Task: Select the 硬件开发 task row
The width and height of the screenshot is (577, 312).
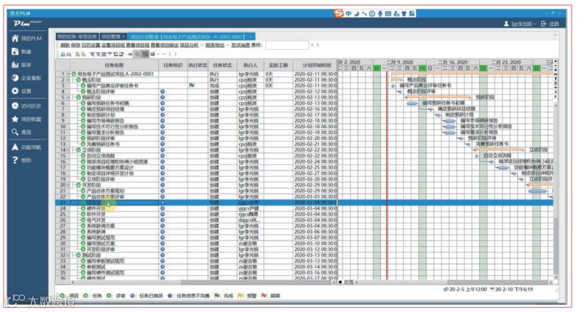Action: tap(195, 208)
